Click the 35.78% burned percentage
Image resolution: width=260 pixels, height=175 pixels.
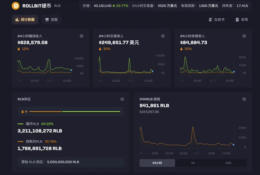(x=50, y=141)
